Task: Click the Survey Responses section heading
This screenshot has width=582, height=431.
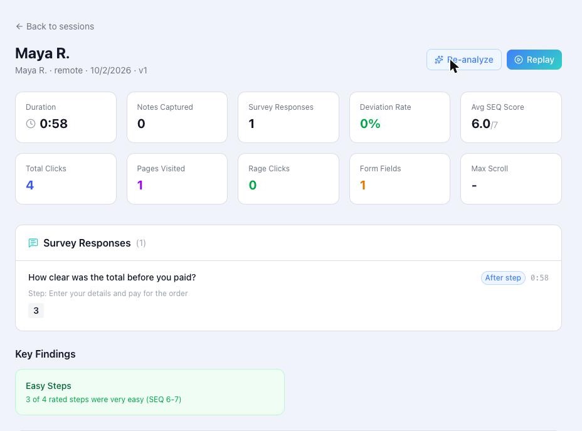Action: (x=87, y=243)
